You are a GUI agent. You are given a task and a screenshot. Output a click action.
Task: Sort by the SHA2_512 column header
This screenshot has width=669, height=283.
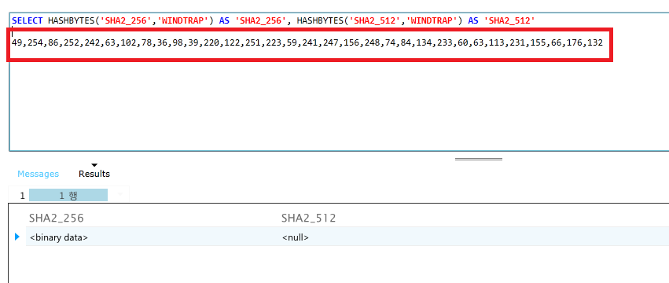308,218
